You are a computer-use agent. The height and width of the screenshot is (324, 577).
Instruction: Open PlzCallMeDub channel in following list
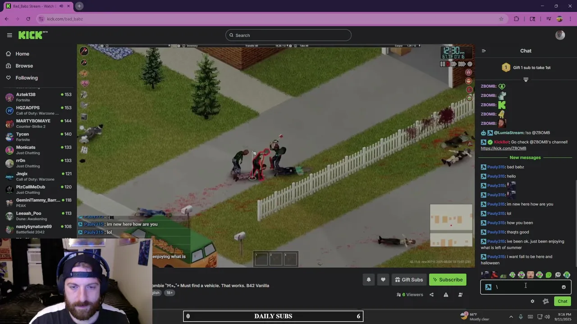coord(38,189)
